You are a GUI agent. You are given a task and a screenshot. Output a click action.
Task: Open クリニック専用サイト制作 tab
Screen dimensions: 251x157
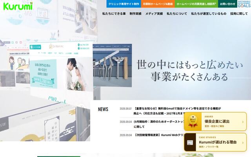(124, 4)
